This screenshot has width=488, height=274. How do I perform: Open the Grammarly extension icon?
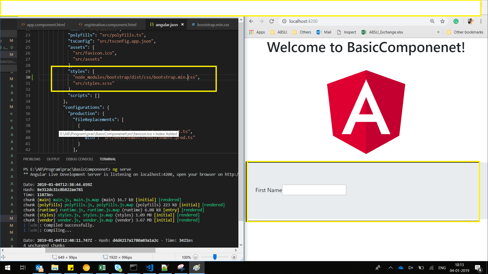456,21
